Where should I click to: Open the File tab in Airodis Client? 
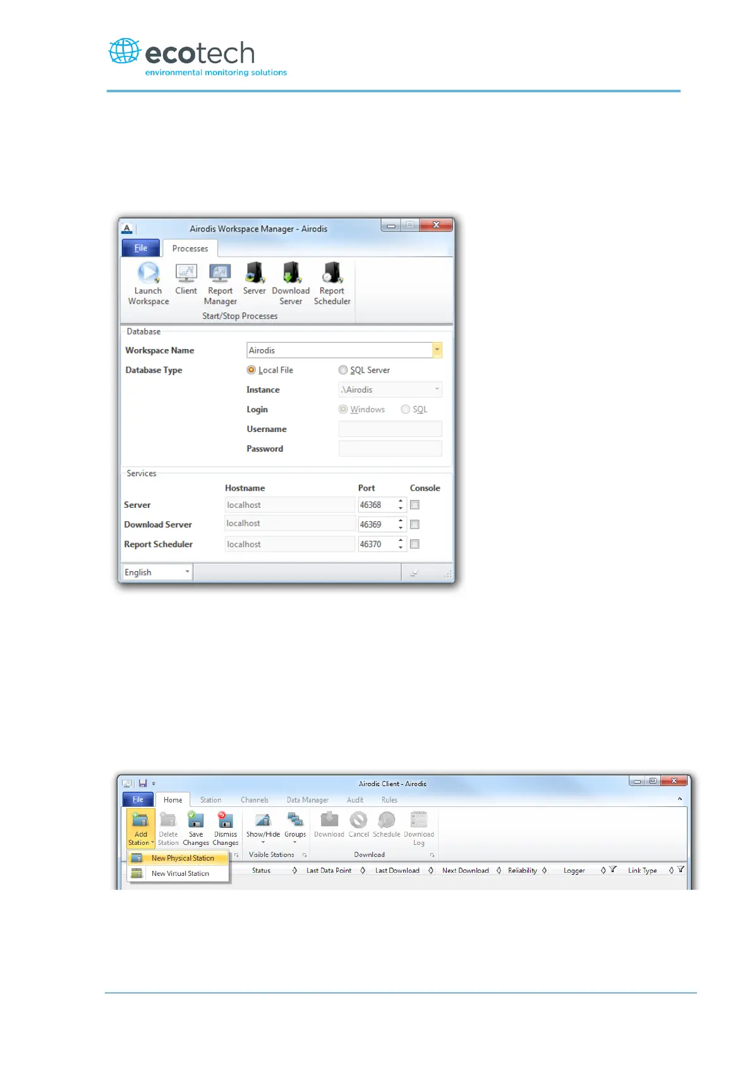pyautogui.click(x=138, y=799)
